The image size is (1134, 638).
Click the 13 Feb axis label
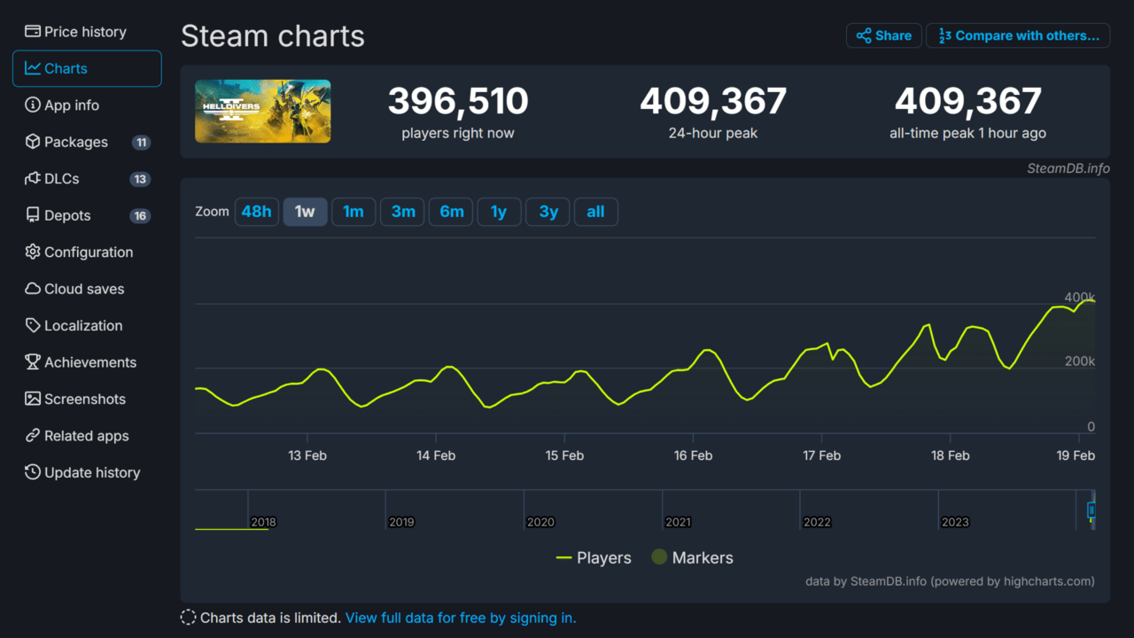point(307,455)
